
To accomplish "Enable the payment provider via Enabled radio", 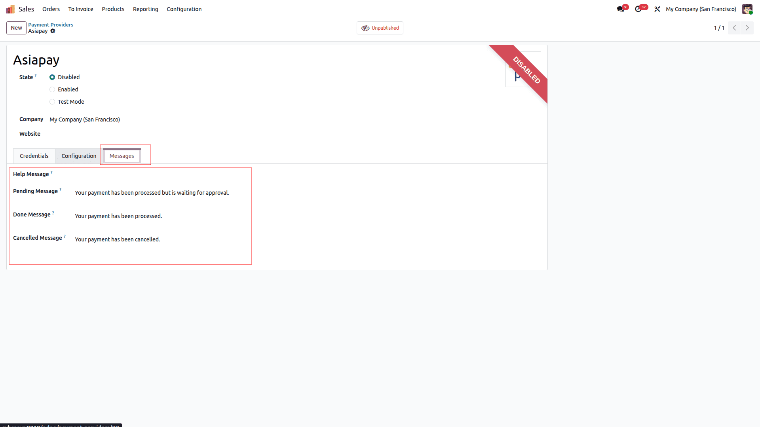I will coord(52,89).
